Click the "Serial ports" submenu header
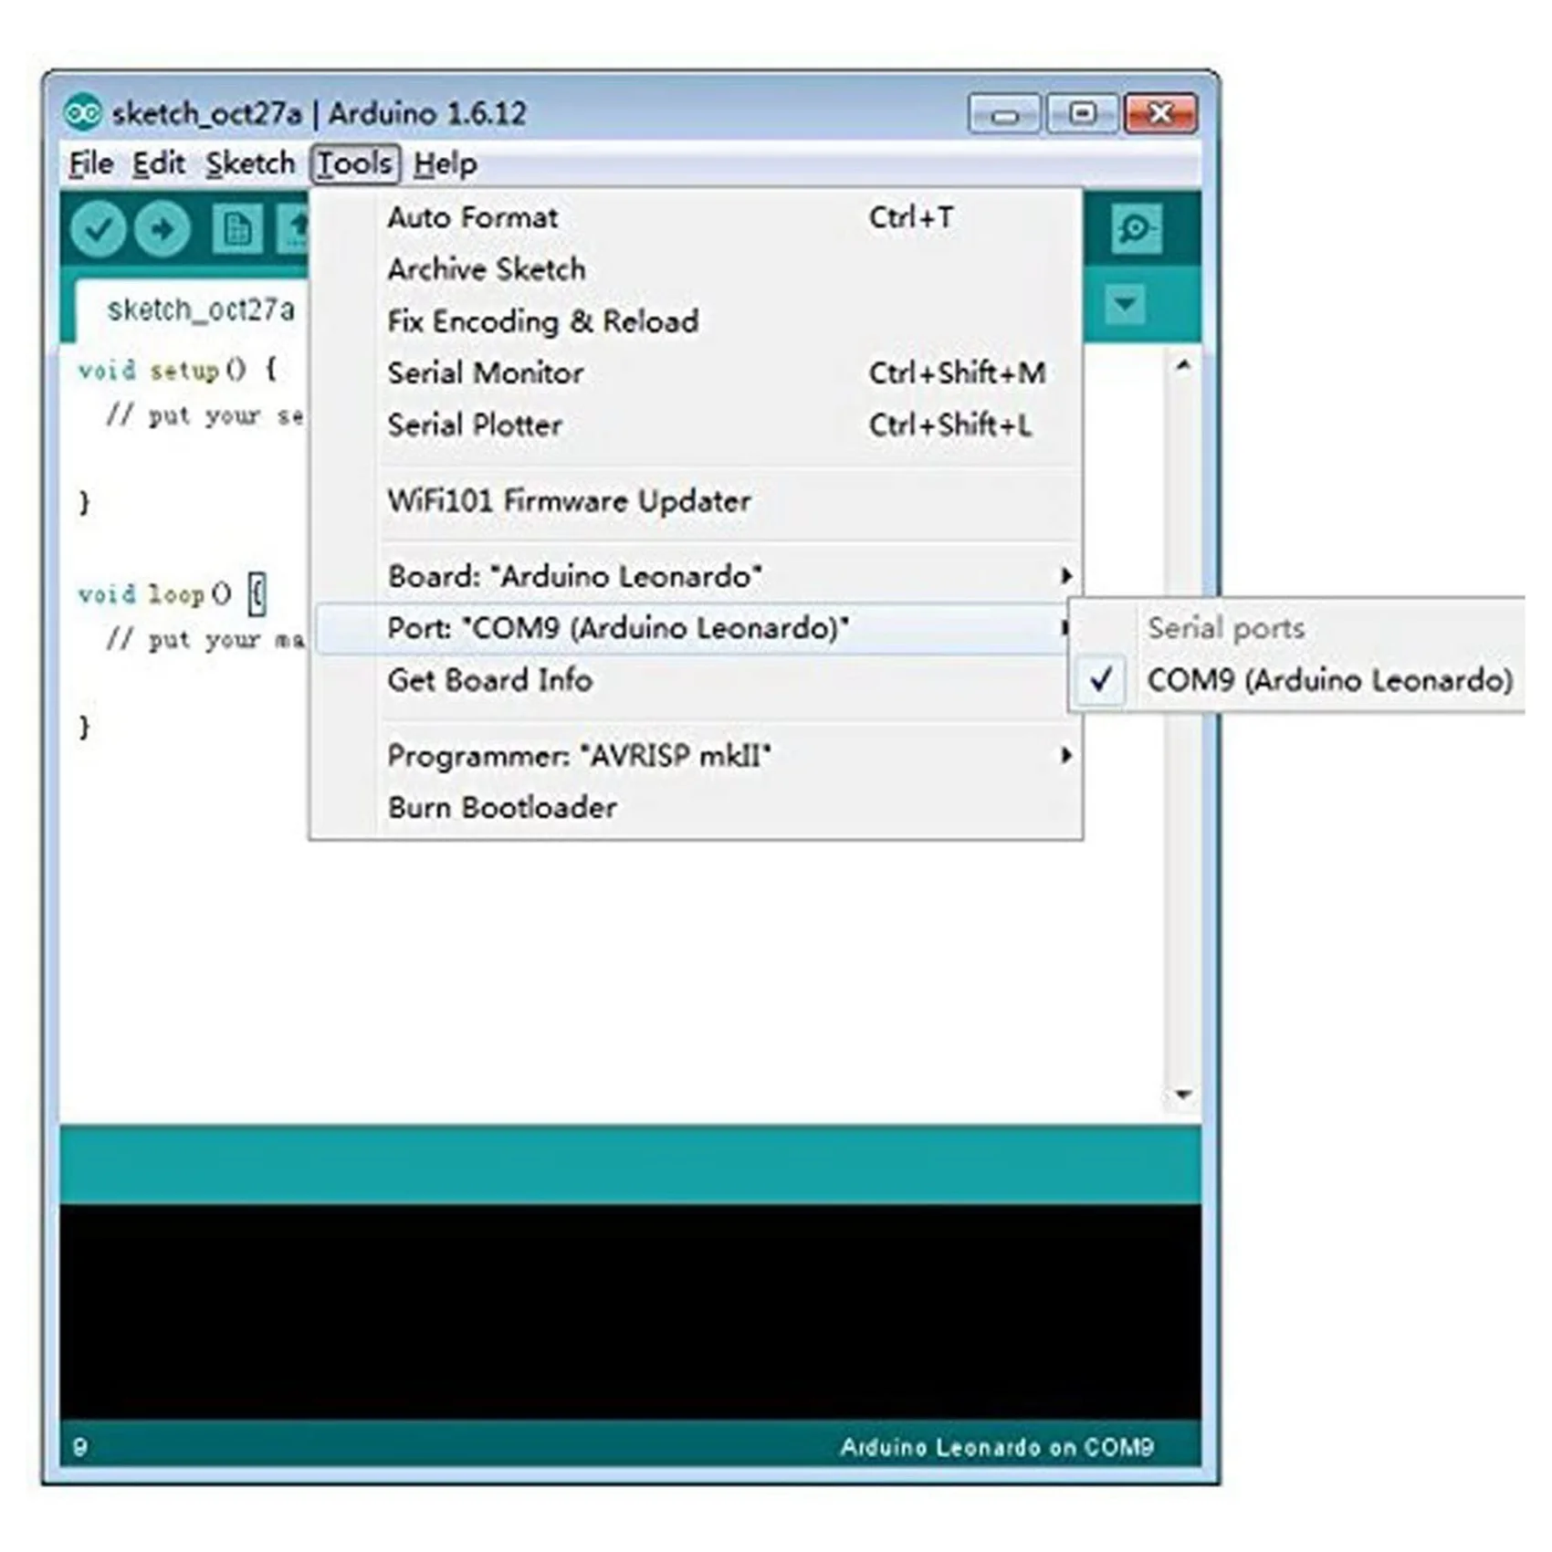Viewport: 1552px width, 1552px height. coord(1226,628)
